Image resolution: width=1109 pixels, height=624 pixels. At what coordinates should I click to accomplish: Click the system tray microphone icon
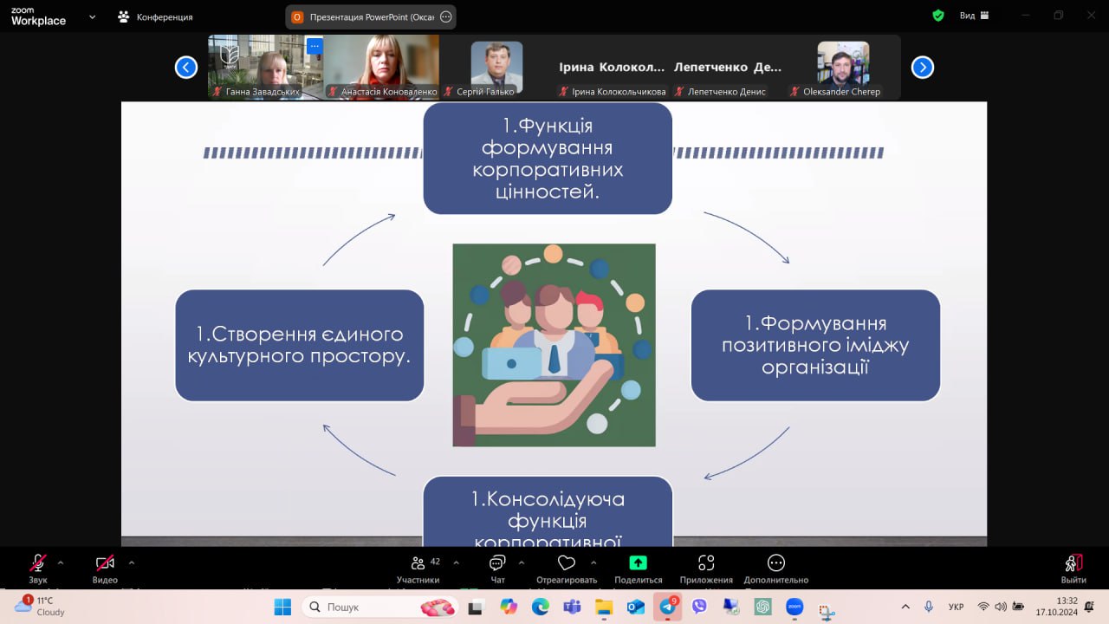pos(929,607)
